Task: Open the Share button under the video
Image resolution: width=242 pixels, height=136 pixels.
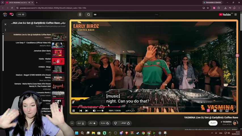Action: pyautogui.click(x=105, y=123)
